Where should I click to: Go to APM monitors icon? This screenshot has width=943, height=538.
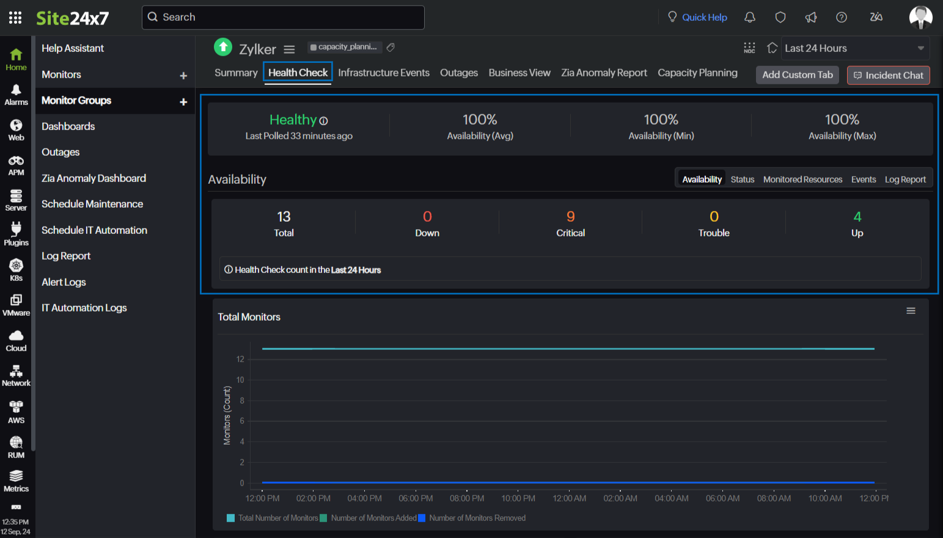coord(17,165)
